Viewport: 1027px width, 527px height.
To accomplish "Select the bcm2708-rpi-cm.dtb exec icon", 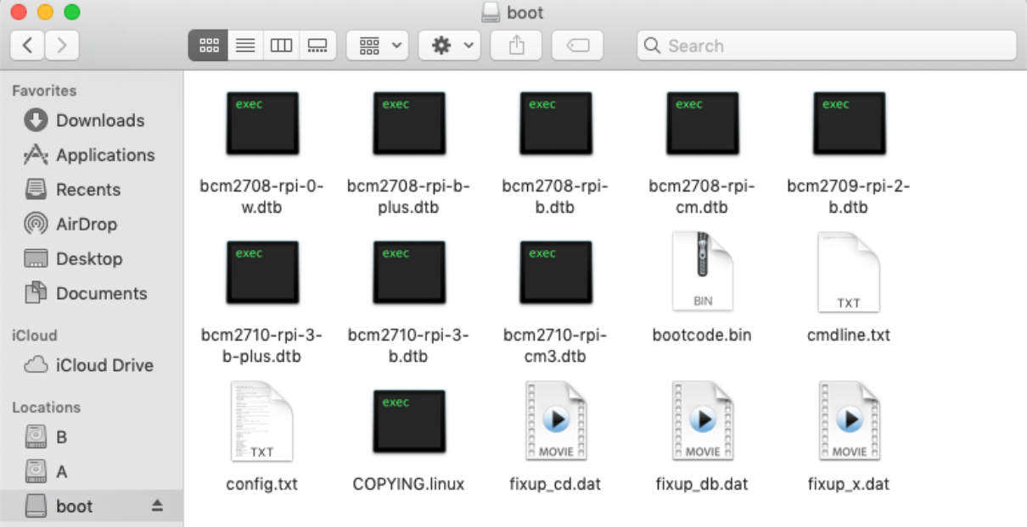I will pyautogui.click(x=703, y=124).
